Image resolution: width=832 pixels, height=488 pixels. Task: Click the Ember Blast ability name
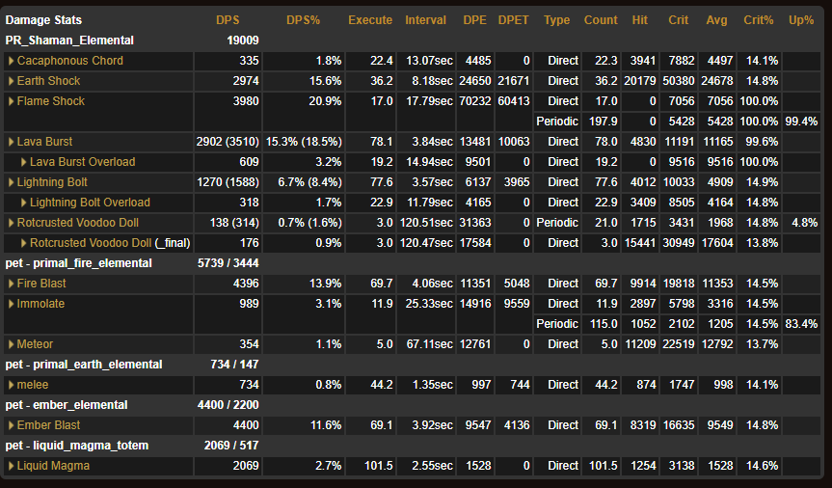click(x=48, y=425)
